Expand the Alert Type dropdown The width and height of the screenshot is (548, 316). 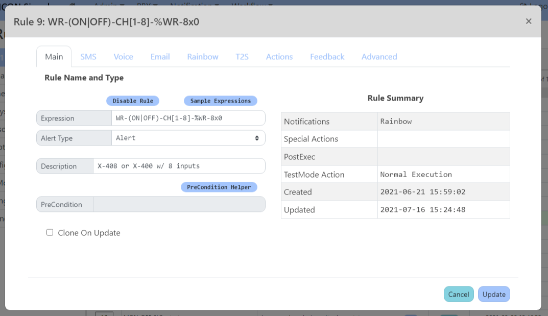coord(188,138)
